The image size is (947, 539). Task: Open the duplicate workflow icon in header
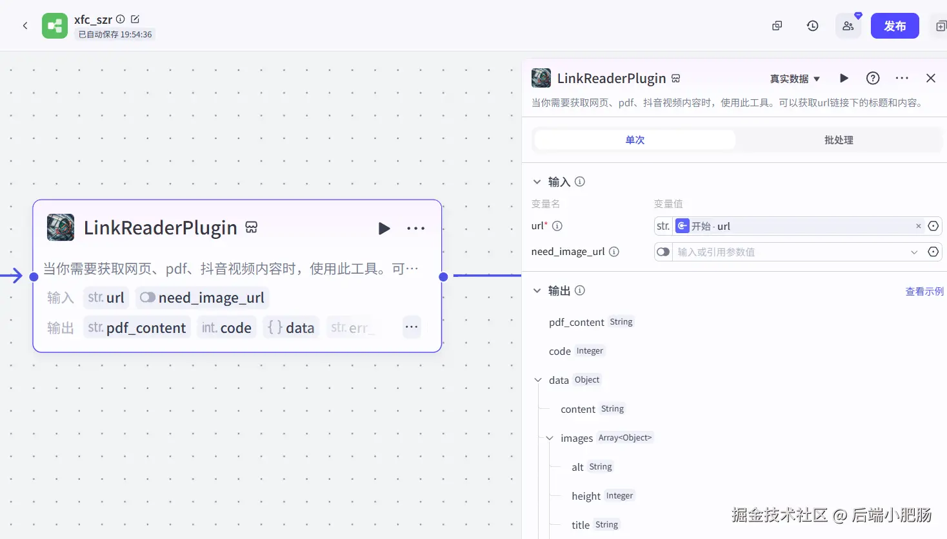(x=777, y=26)
